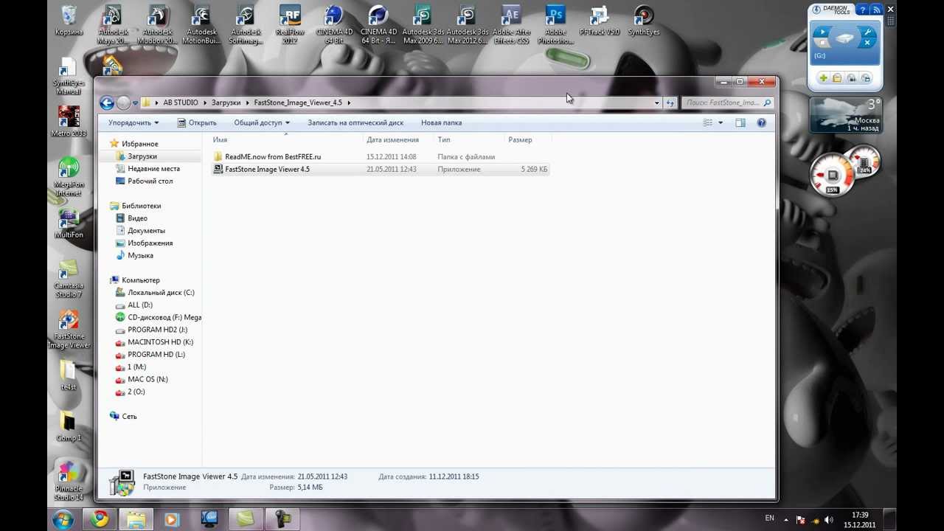The width and height of the screenshot is (944, 531).
Task: Open the RealFlow 2012 desktop shortcut
Action: 290,24
